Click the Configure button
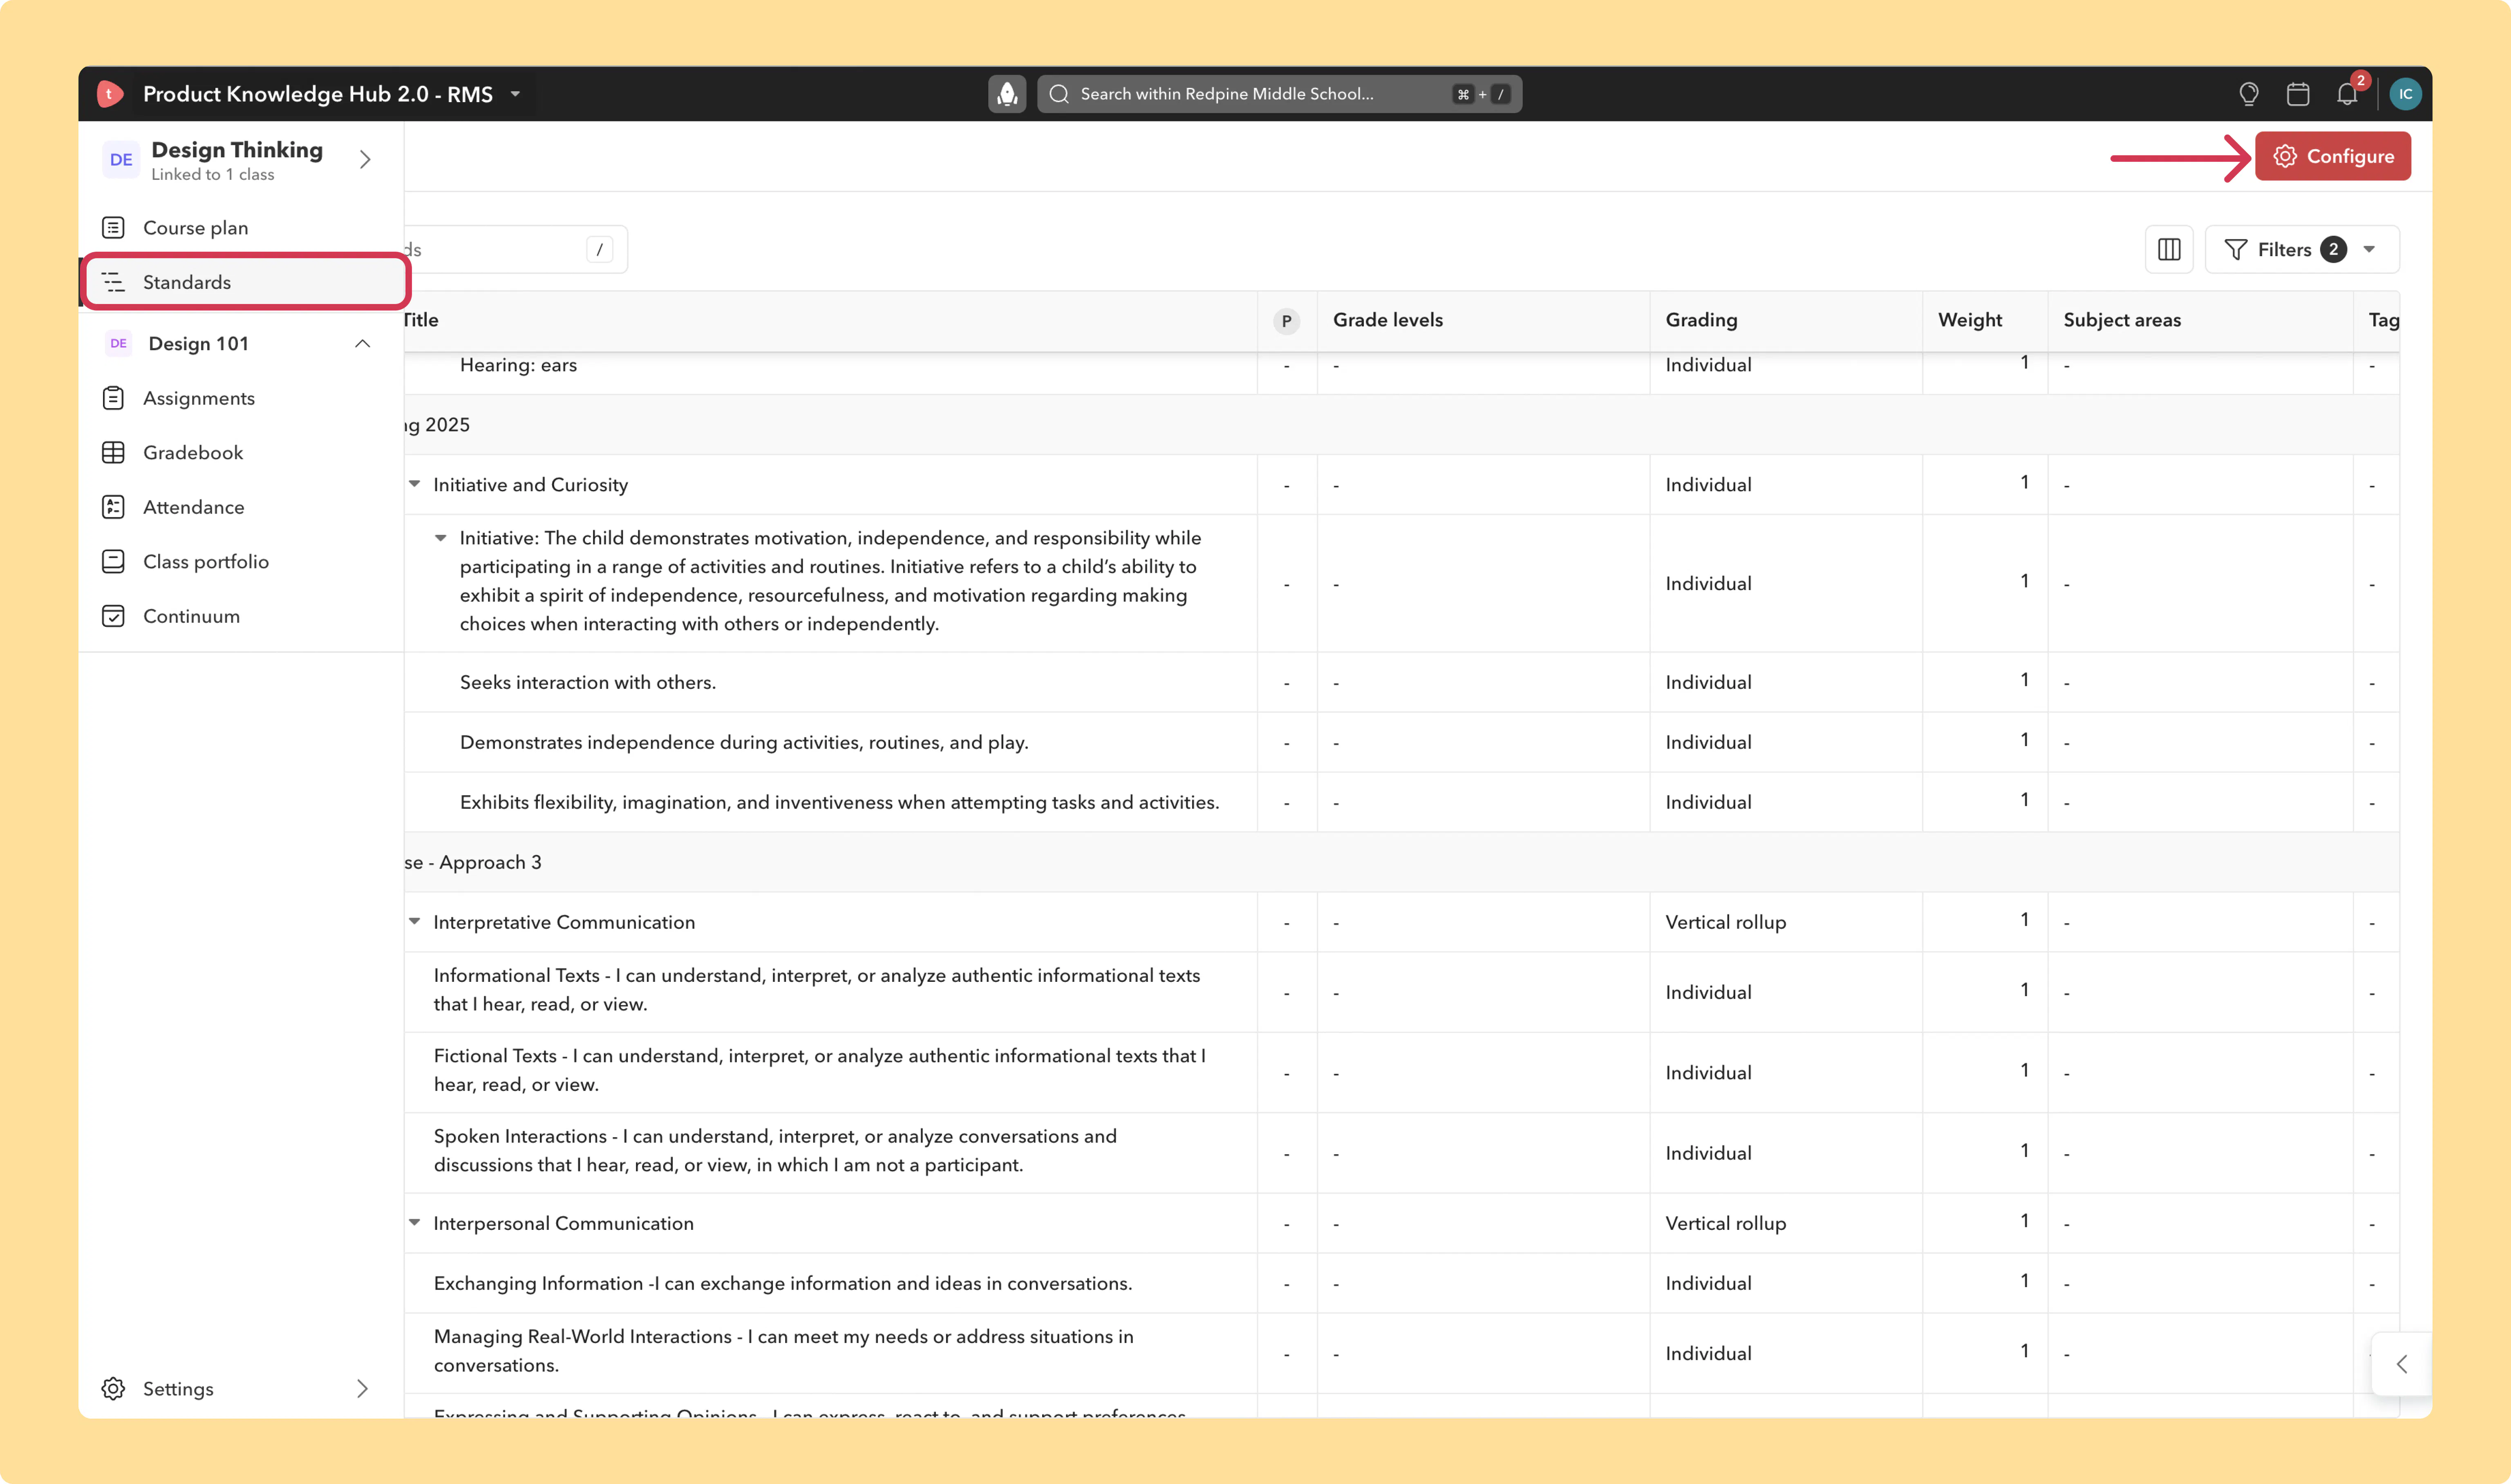The width and height of the screenshot is (2511, 1484). point(2332,156)
